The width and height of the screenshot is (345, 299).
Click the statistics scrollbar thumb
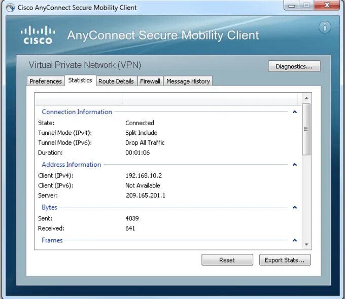coord(306,129)
